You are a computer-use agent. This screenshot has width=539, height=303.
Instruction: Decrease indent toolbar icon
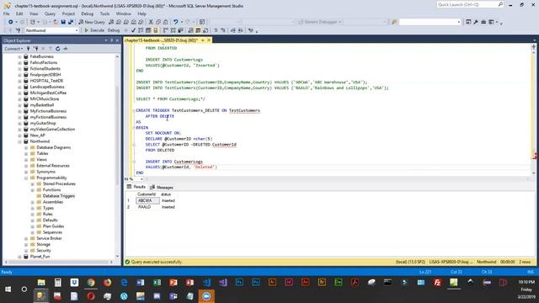coord(233,30)
